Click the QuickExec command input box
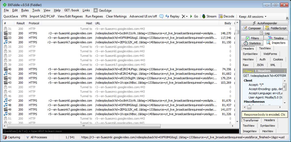Image resolution: width=291 pixels, height=142 pixels. tap(121, 131)
